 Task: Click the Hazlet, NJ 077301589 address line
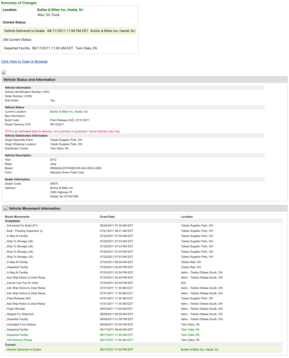(64, 196)
